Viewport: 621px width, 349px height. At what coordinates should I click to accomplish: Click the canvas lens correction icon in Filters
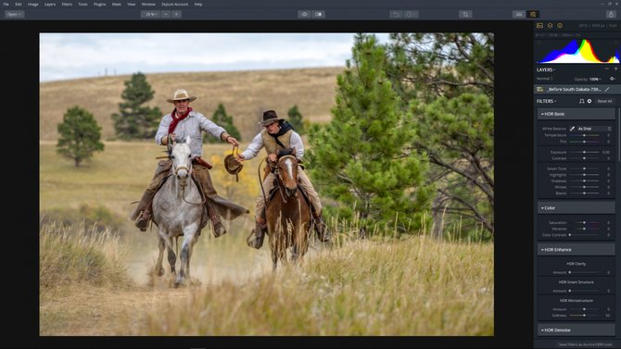(x=581, y=101)
